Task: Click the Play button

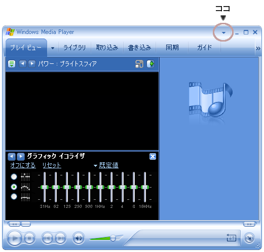Action: 15,238
